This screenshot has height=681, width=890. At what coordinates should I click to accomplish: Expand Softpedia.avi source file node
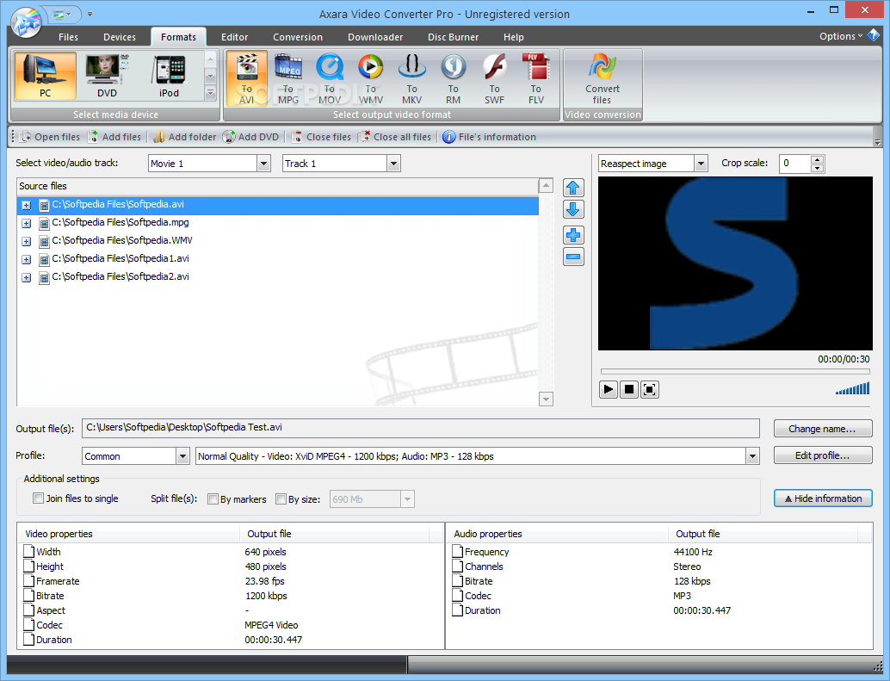[x=26, y=206]
